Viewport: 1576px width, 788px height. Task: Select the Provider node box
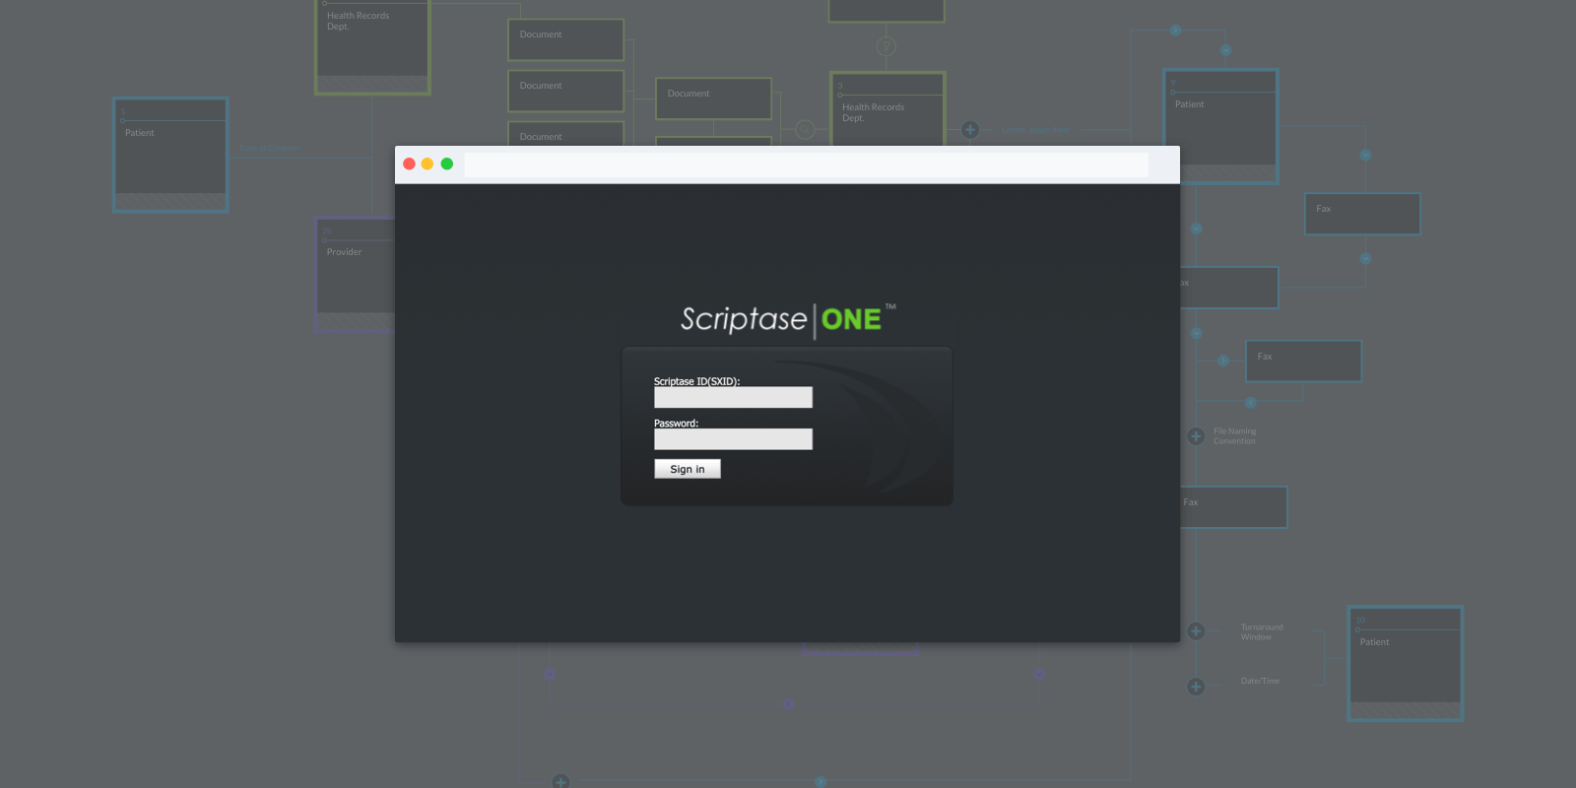(355, 274)
